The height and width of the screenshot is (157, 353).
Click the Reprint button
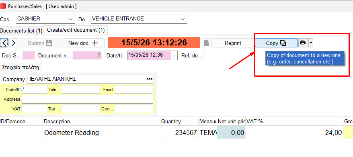[x=233, y=43]
